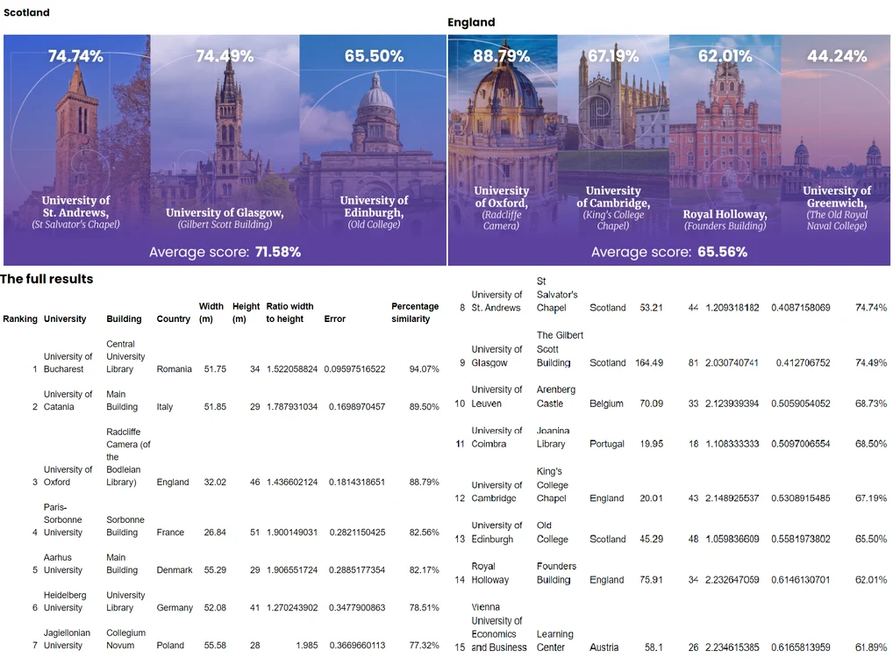Click the '82.17%' similarity value
The width and height of the screenshot is (893, 658).
click(x=425, y=569)
